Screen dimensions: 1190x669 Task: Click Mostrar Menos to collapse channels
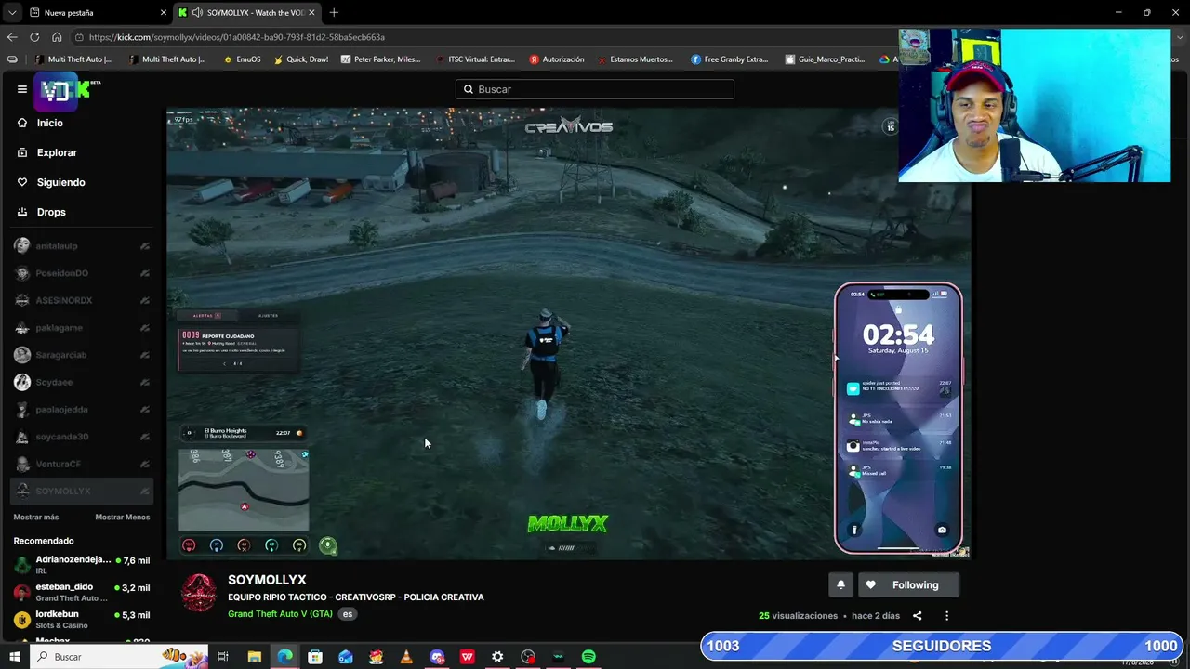pos(122,517)
